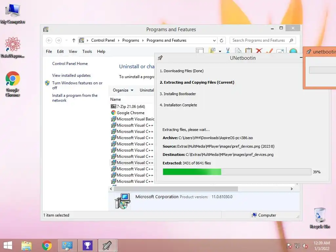The height and width of the screenshot is (252, 336).
Task: Click the Control Panel breadcrumb segment
Action: point(103,40)
